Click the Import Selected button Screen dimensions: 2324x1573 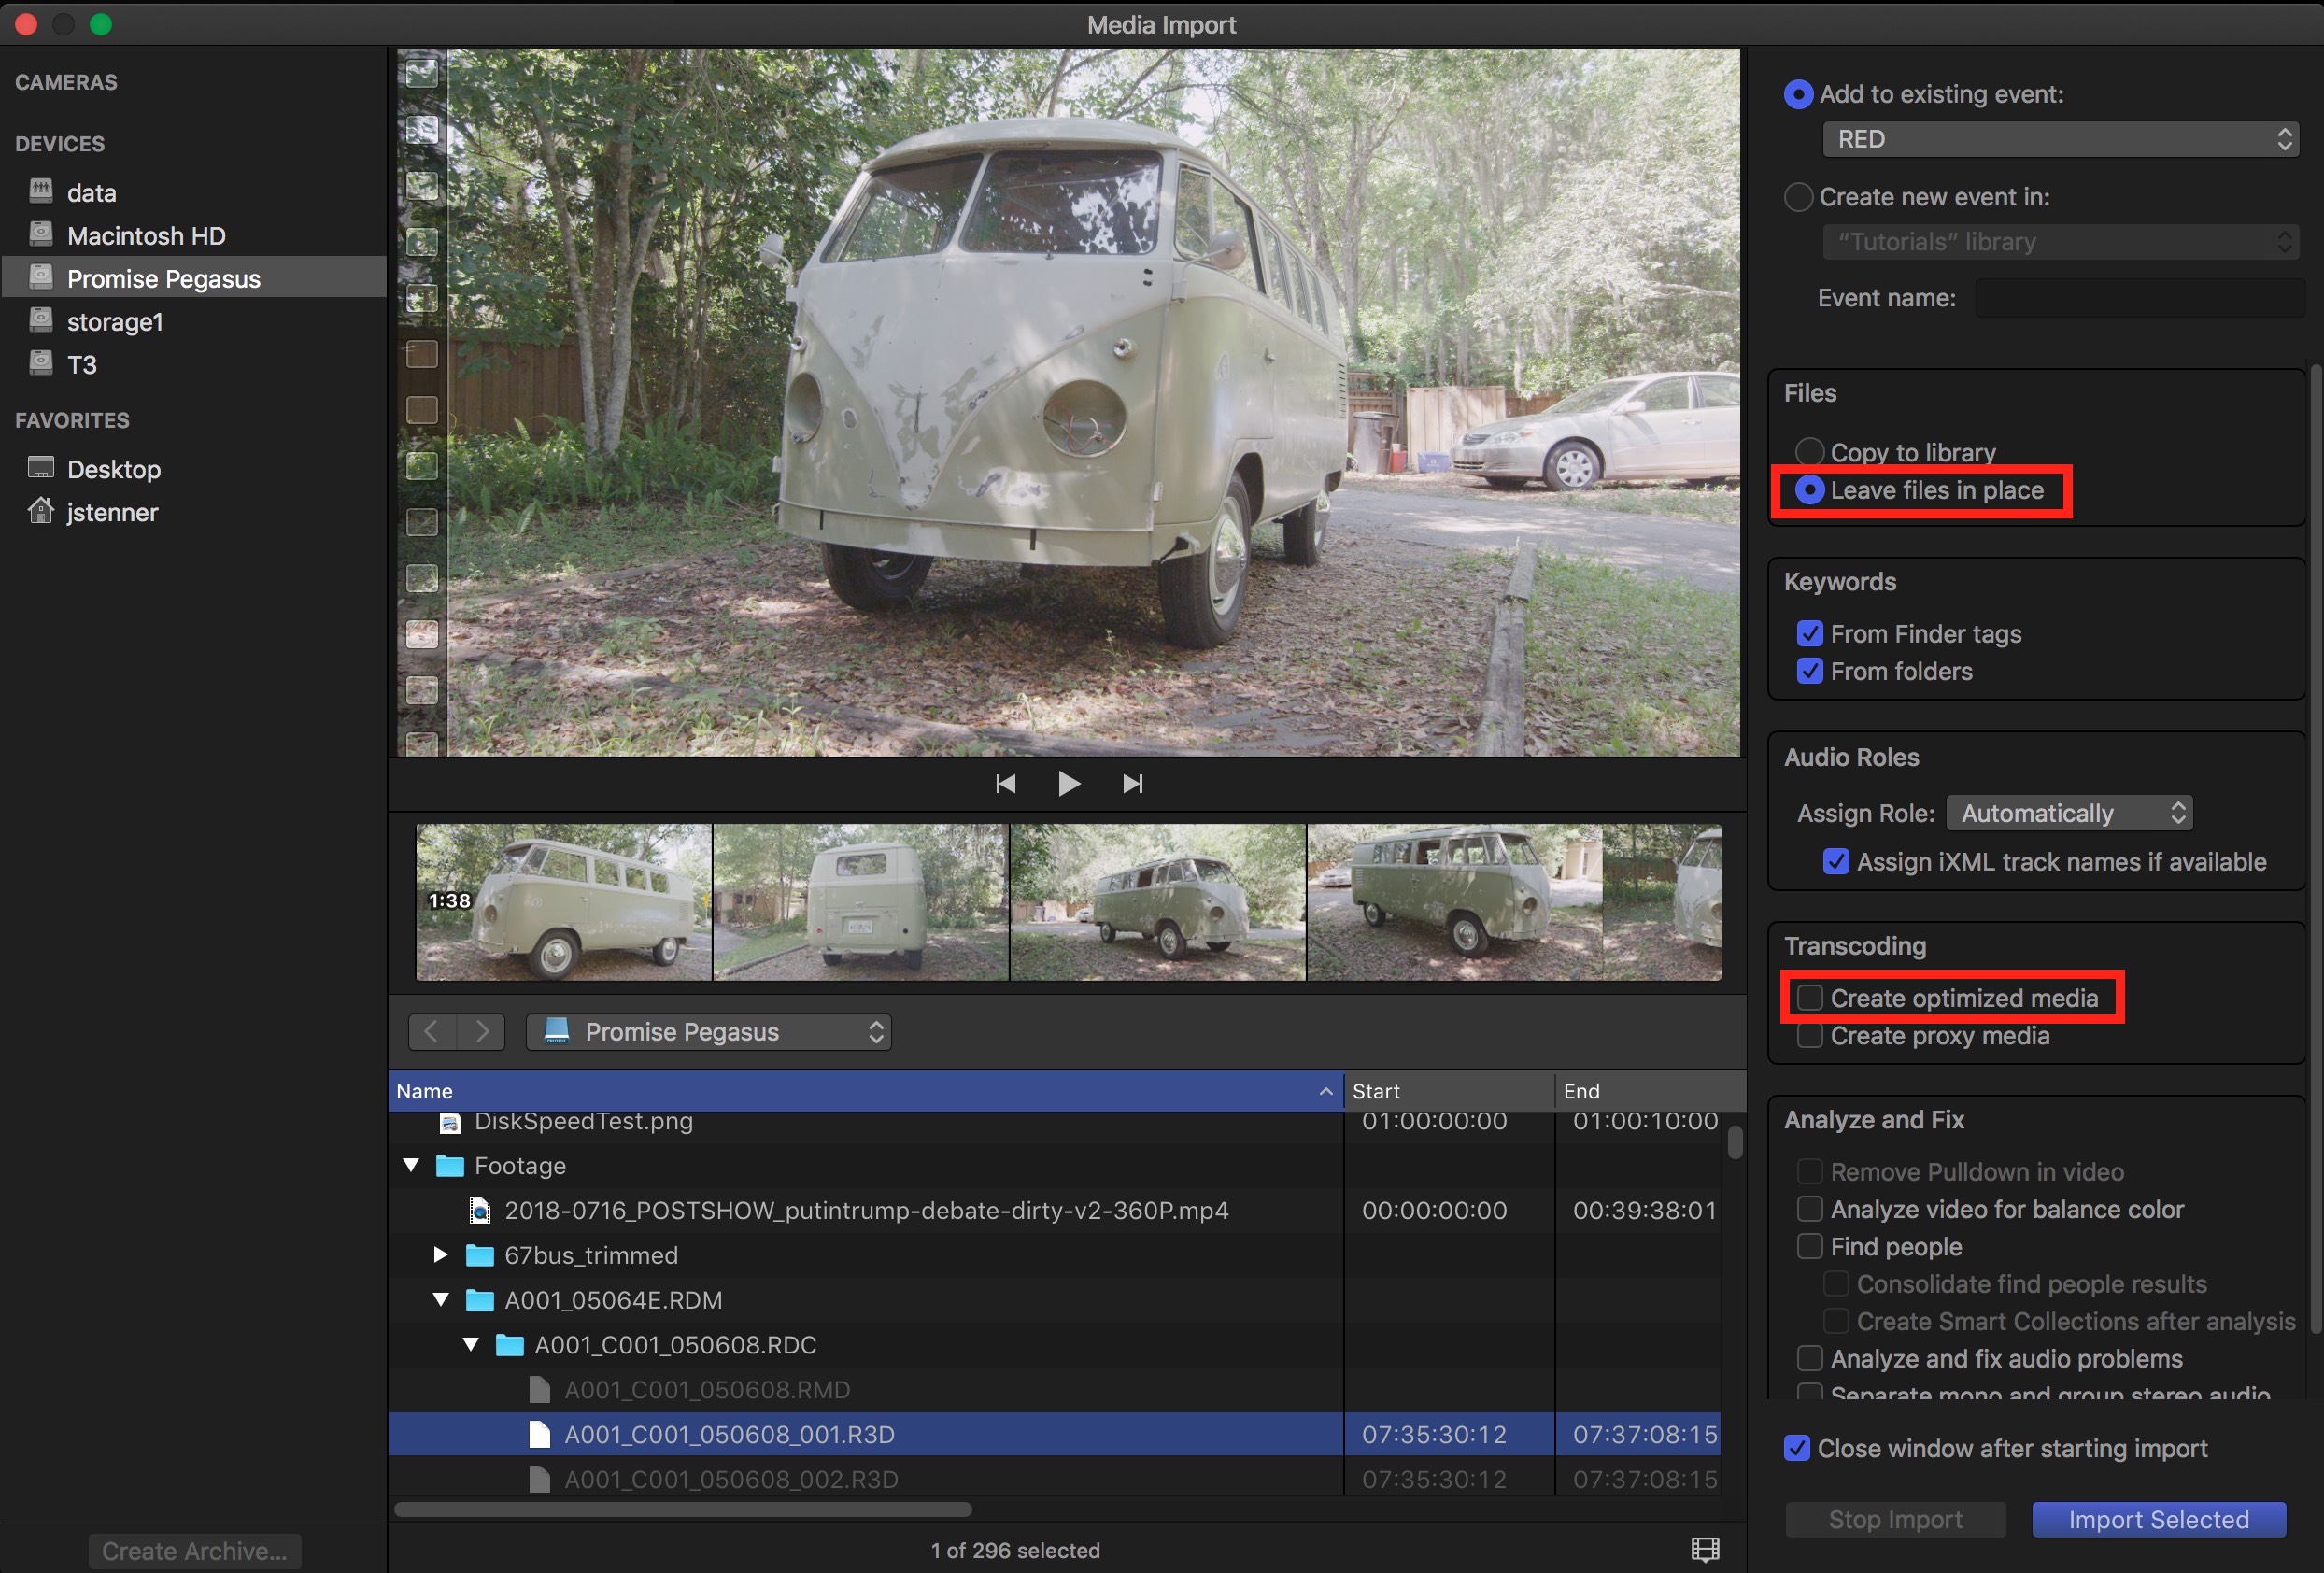(x=2158, y=1519)
